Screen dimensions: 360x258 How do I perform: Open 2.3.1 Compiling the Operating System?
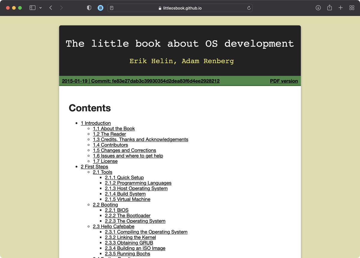pyautogui.click(x=146, y=232)
